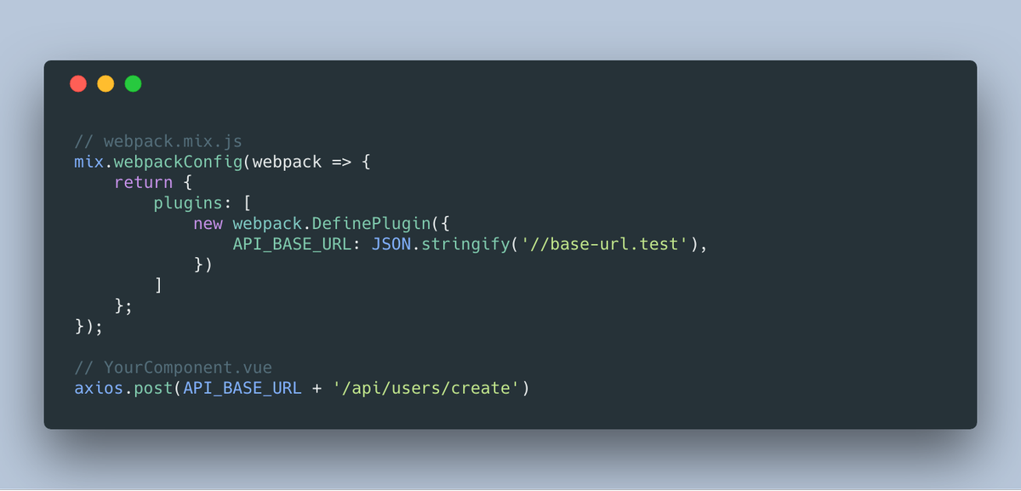The height and width of the screenshot is (491, 1021).
Task: Click the '// YourComponent.vue' comment line
Action: pyautogui.click(x=173, y=368)
